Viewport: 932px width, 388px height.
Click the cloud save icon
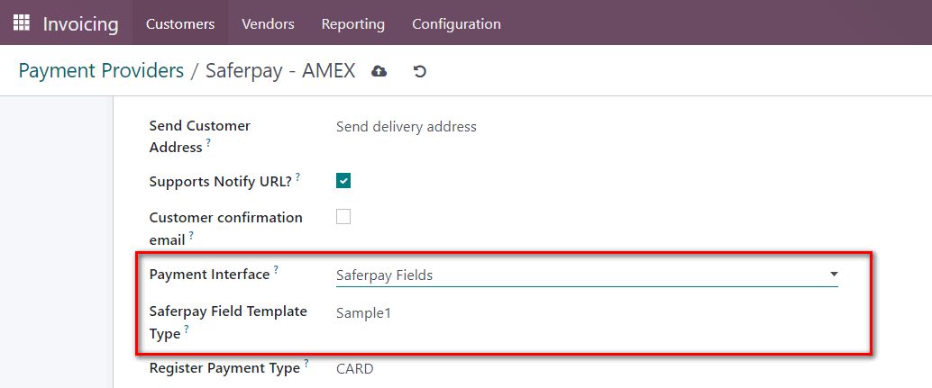[x=379, y=71]
